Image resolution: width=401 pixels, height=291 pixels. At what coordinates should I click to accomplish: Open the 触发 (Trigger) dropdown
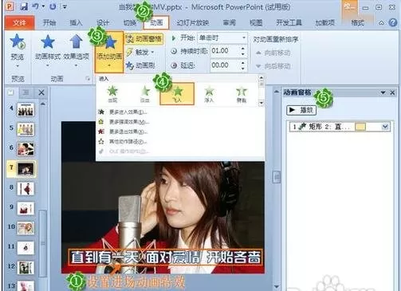click(x=140, y=52)
